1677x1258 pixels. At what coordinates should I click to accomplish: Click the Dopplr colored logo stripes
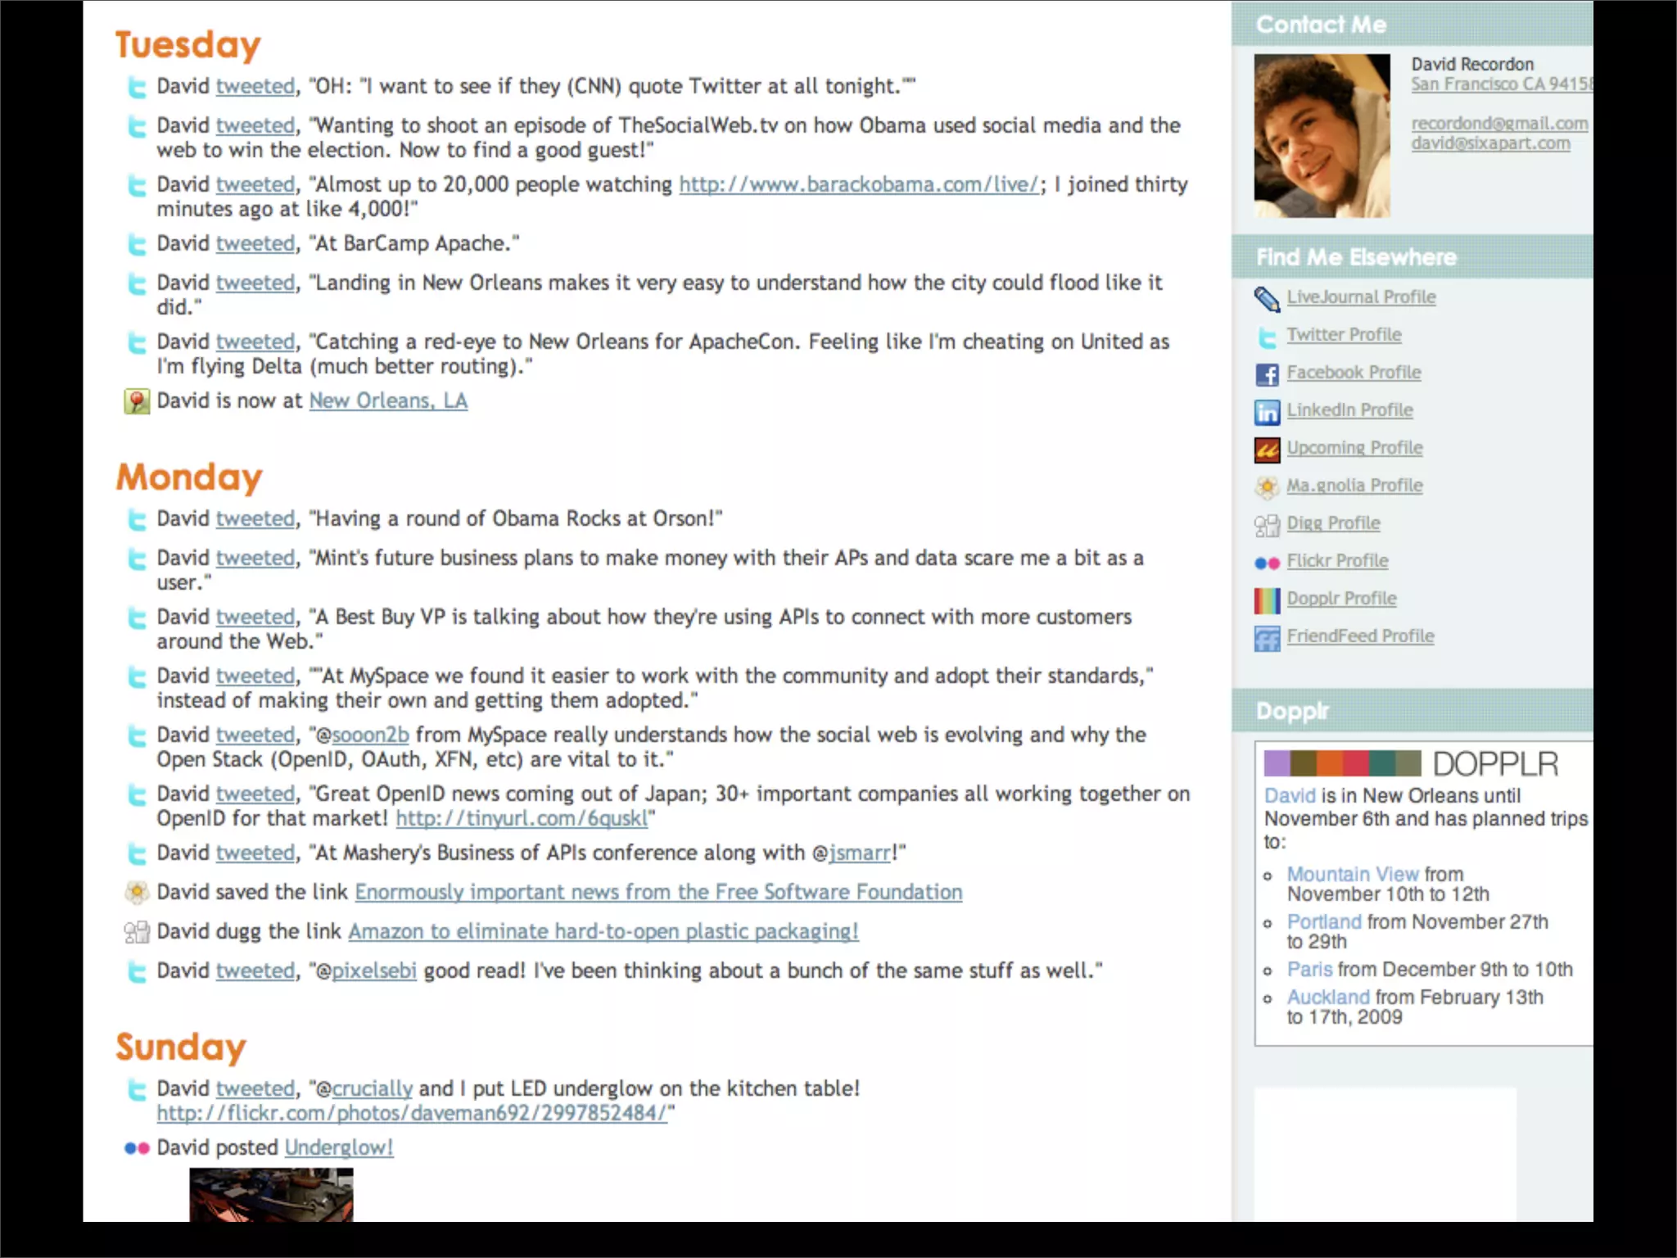1342,763
